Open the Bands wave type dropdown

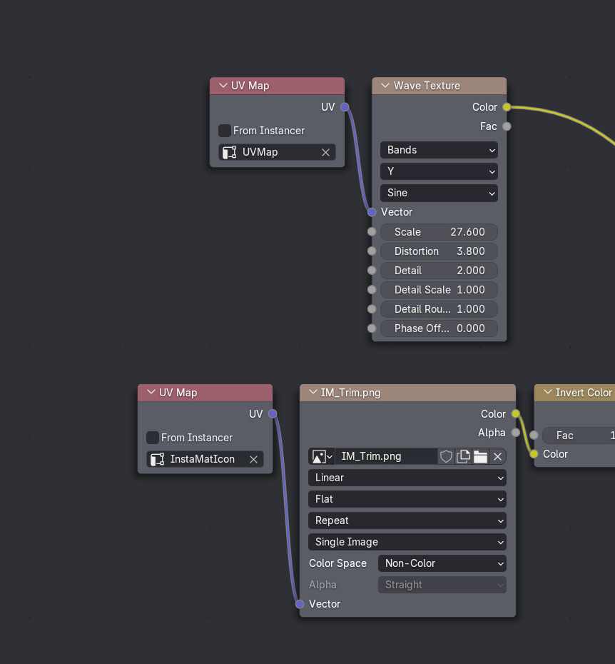[439, 150]
